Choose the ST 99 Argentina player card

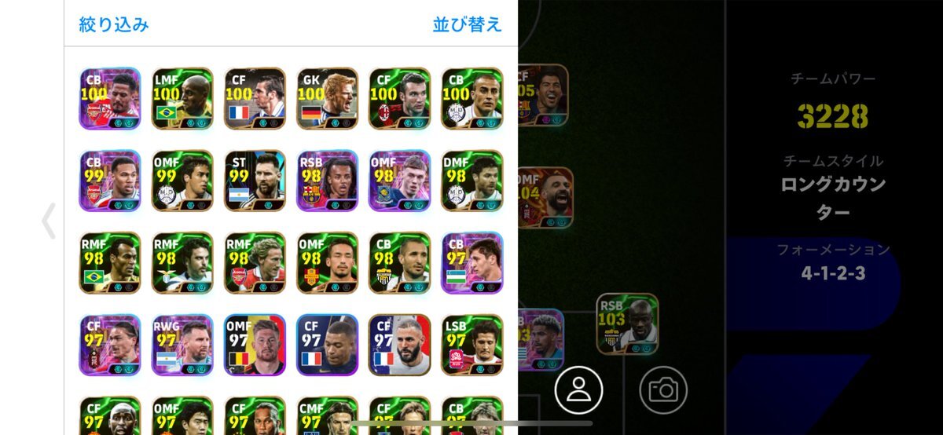tap(255, 181)
